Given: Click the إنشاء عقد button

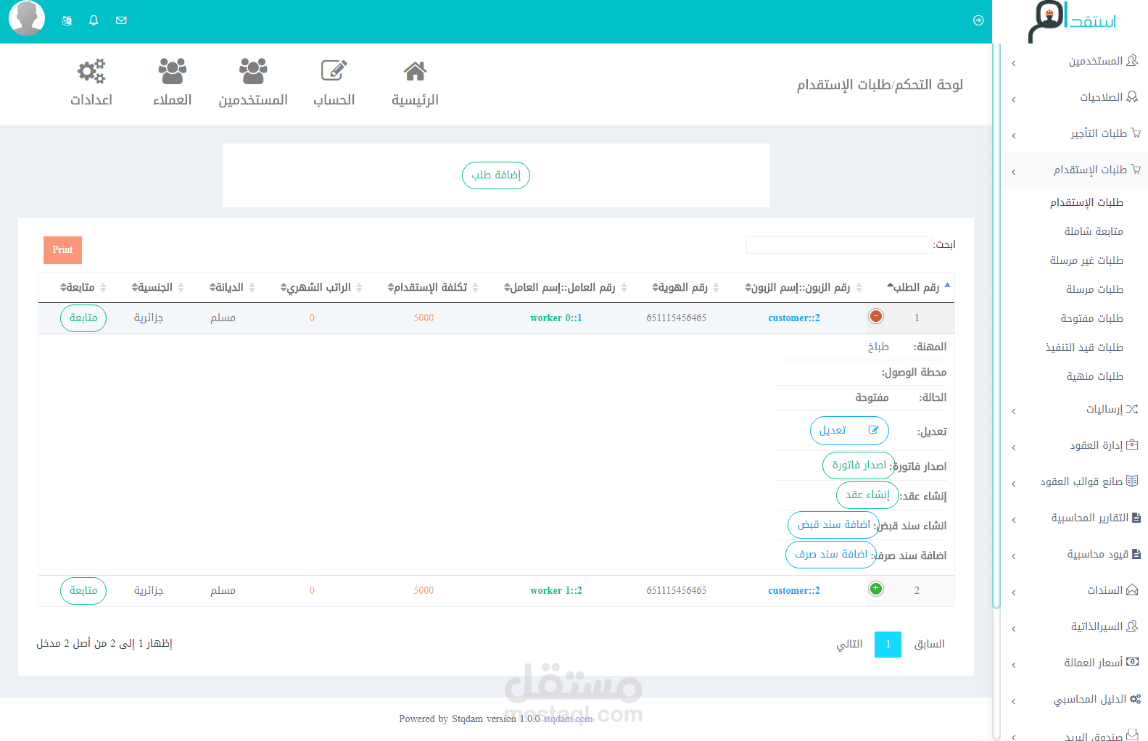Looking at the screenshot, I should 868,495.
